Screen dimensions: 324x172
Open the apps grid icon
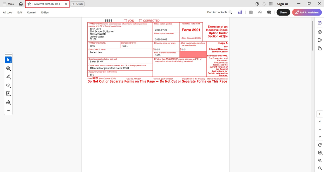click(x=271, y=4)
